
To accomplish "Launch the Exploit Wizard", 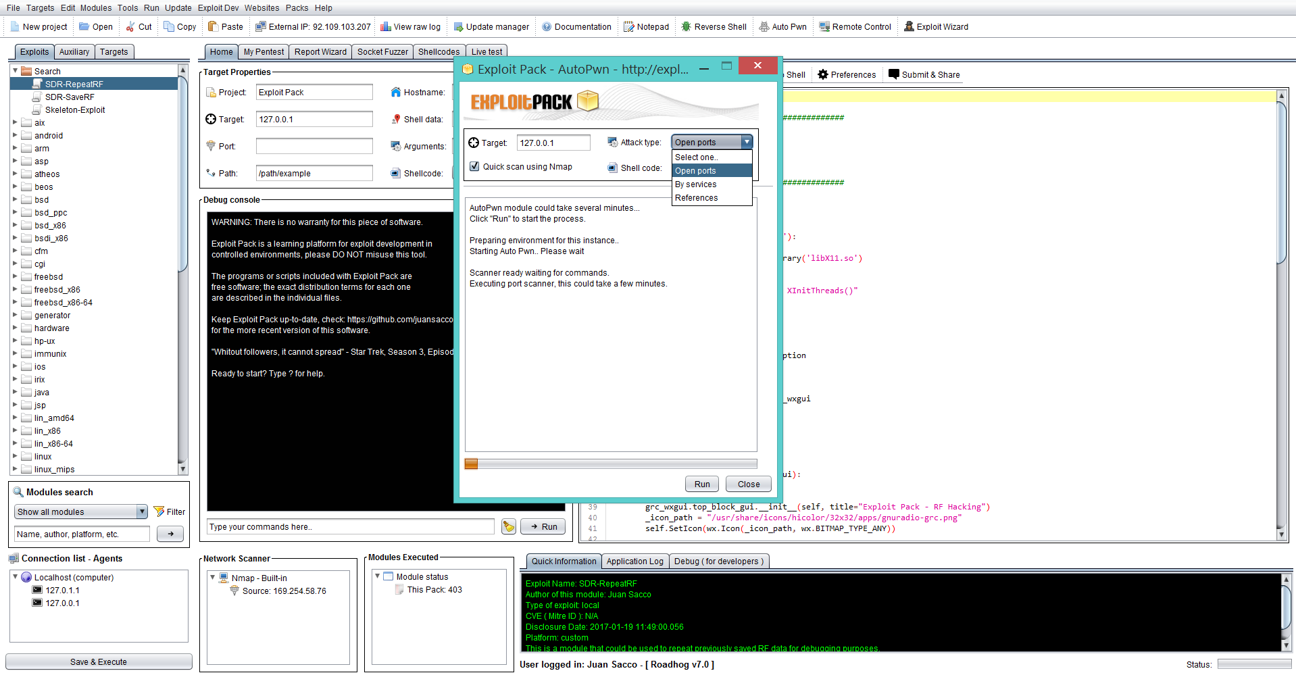I will coord(909,27).
